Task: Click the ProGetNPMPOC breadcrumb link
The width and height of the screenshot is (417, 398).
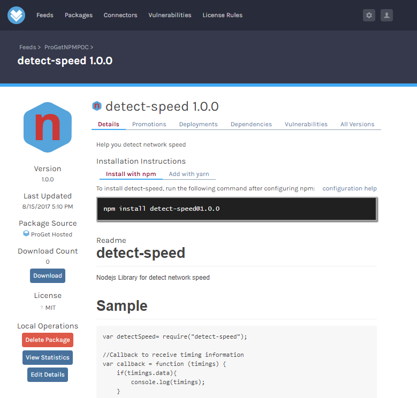Action: pos(66,48)
